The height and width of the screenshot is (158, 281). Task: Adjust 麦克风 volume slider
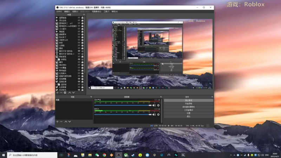pos(123,114)
